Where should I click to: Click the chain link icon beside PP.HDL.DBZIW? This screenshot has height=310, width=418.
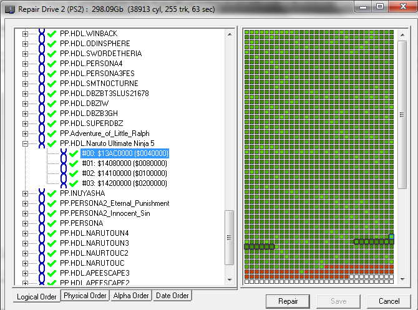[x=42, y=104]
